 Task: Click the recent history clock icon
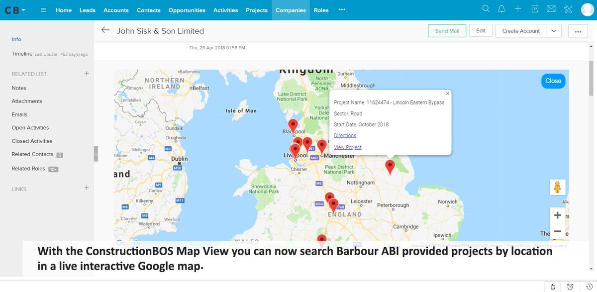[589, 287]
